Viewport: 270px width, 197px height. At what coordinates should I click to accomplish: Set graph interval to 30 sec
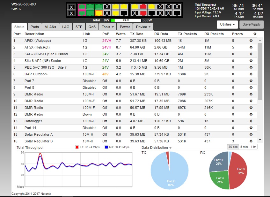click(232, 147)
